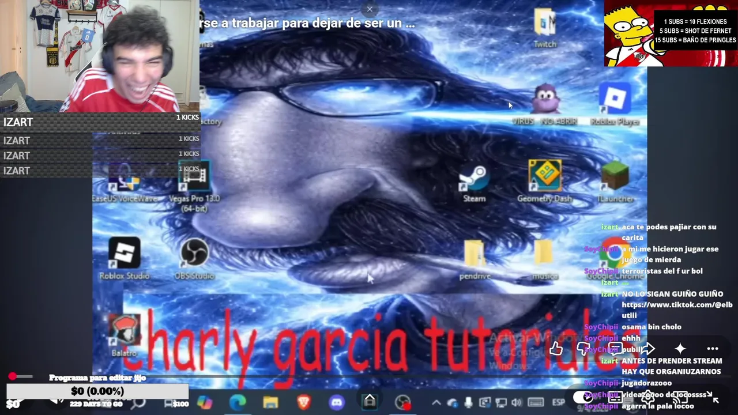Click chat message "agarra la pala locoo"
Viewport: 738px width, 415px height.
tap(658, 406)
